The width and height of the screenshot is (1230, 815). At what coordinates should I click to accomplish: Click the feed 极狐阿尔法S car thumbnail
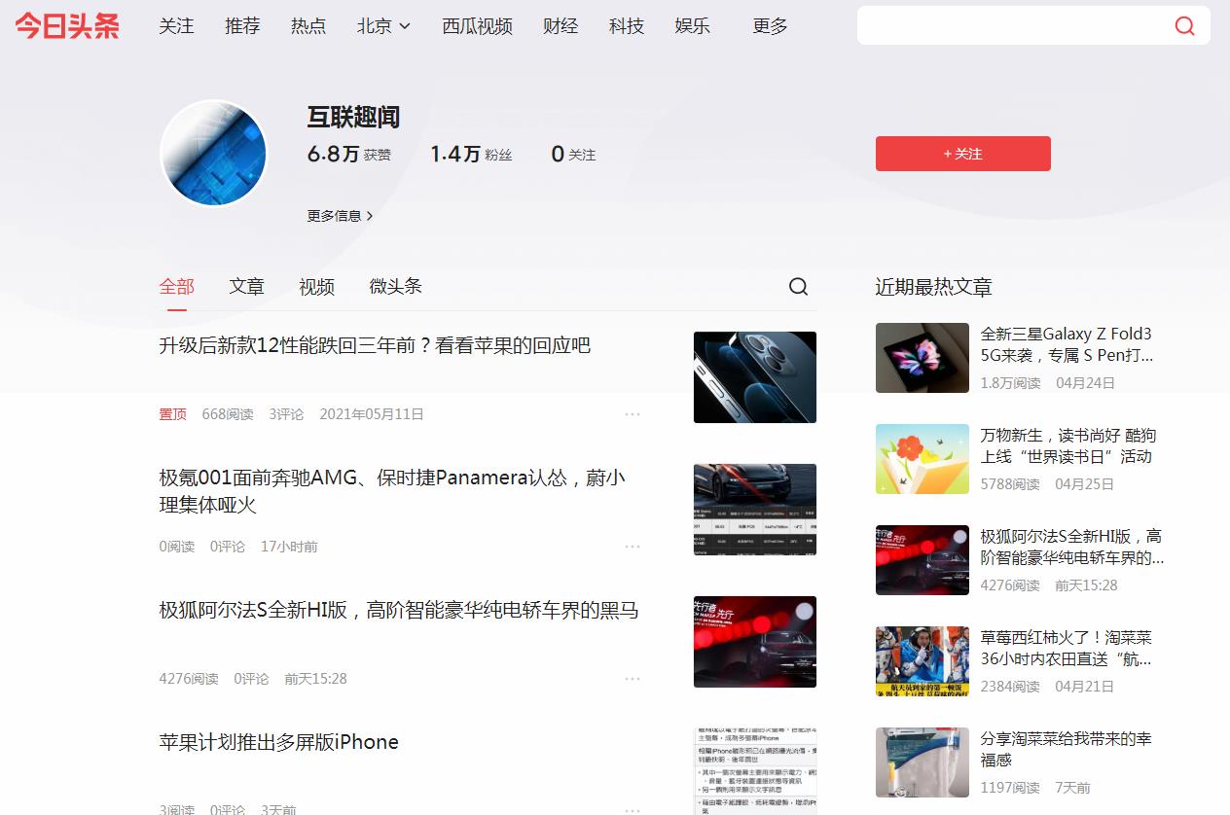(x=755, y=642)
